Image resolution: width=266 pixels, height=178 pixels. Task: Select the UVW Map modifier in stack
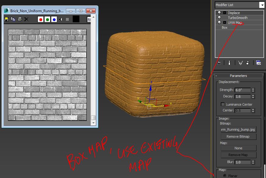tap(235, 23)
